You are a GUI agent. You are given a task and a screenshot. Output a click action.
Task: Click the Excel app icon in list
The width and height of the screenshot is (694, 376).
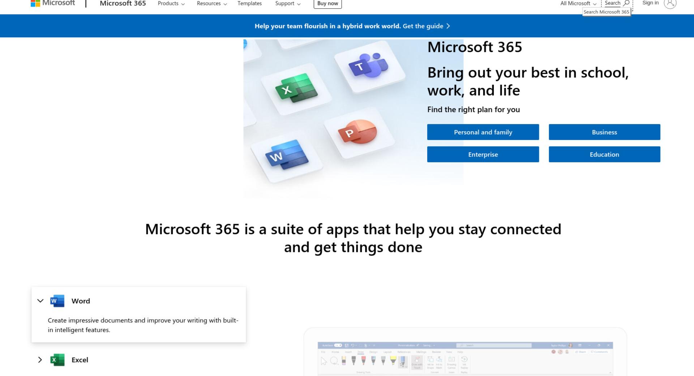pos(57,360)
